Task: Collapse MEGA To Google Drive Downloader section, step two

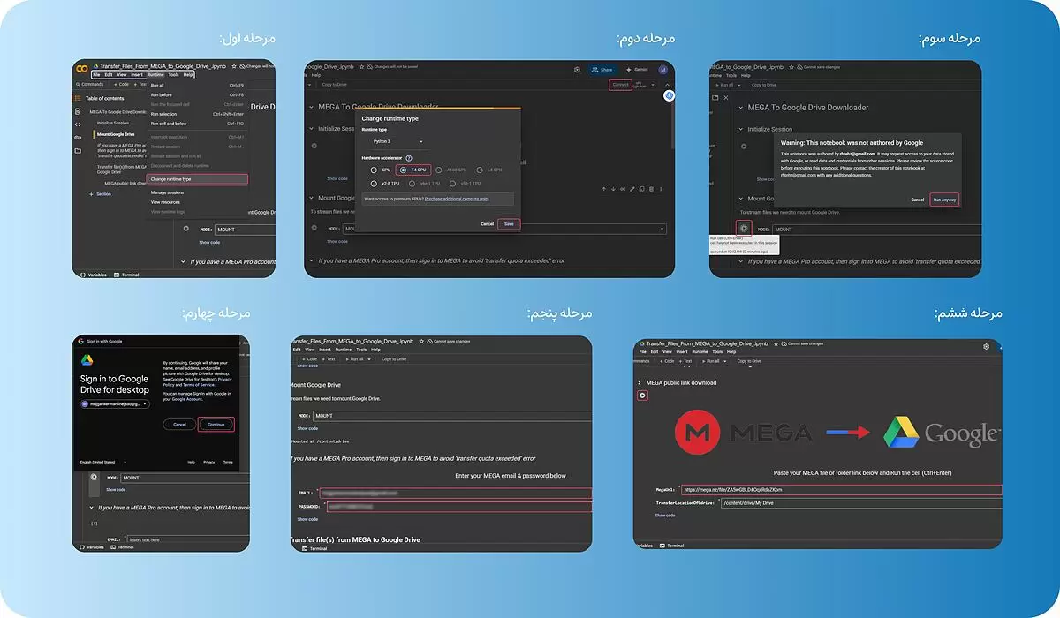Action: tap(311, 108)
